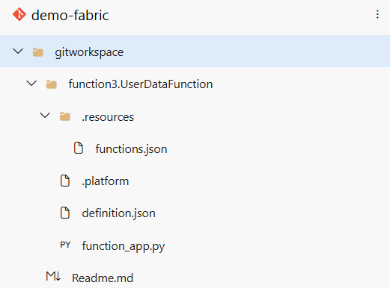
Task: Open the functions.json file
Action: click(131, 149)
